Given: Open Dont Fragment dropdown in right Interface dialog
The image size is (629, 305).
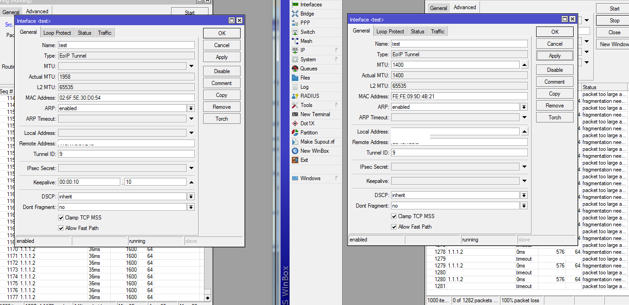Looking at the screenshot, I should (524, 206).
